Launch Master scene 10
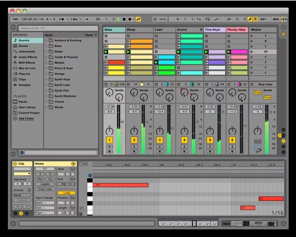 point(252,52)
